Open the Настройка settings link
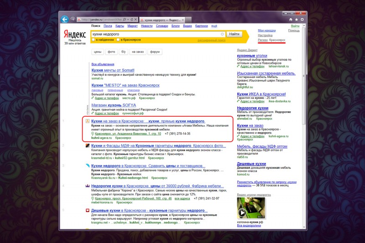 tap(265, 36)
